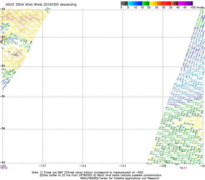Click the -50 latitude axis label
Image resolution: width=205 pixels, height=180 pixels.
coord(2,9)
